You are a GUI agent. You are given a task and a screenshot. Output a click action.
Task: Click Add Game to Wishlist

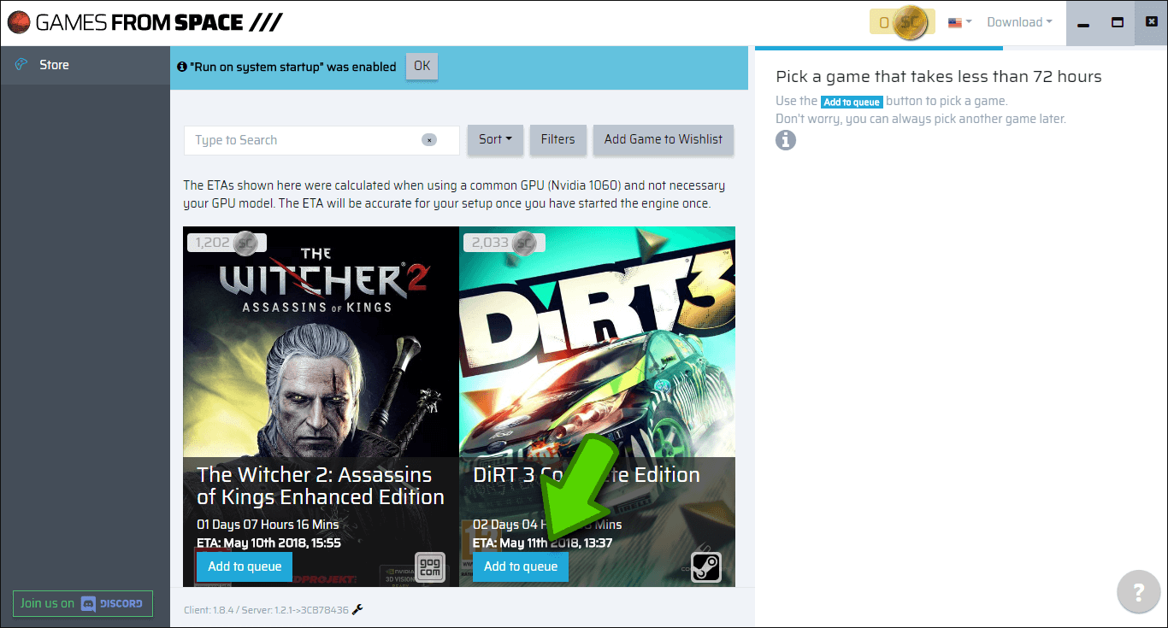click(x=664, y=139)
